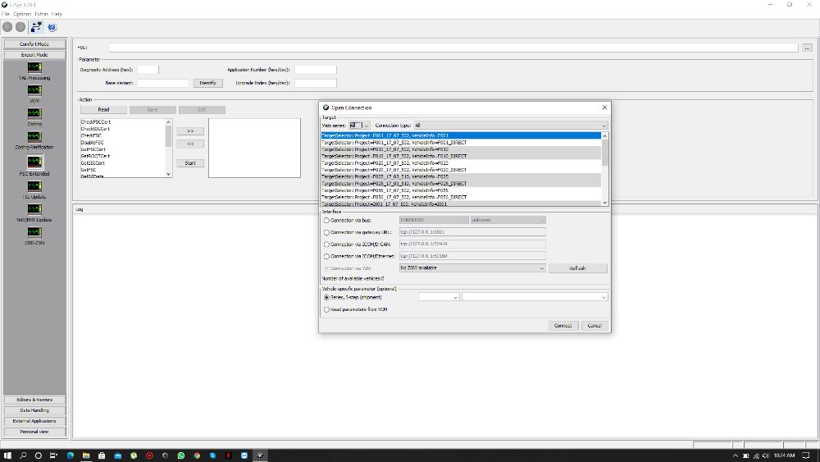Screen dimensions: 820x462
Task: Open Google Chrome from taskbar
Action: coord(197,455)
